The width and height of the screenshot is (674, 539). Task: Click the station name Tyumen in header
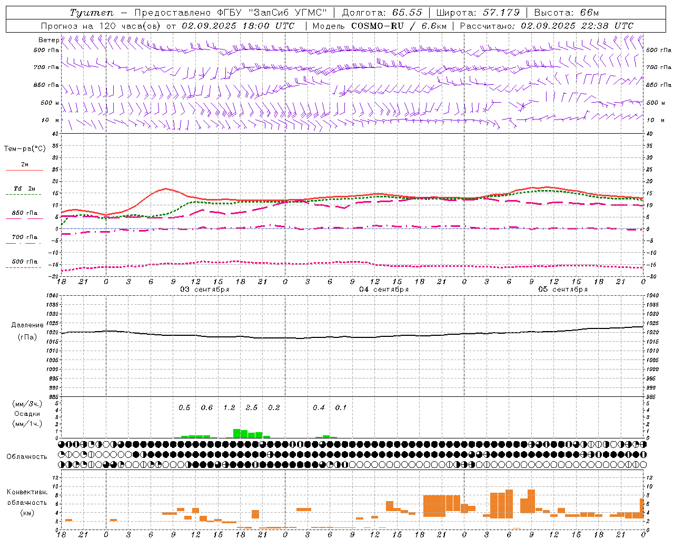coord(92,13)
